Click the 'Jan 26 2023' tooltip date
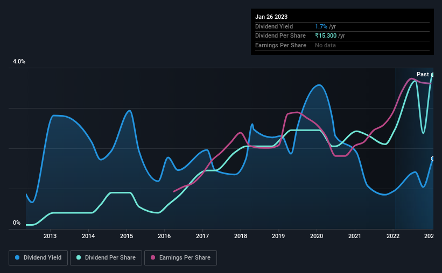Screen dimensions: 442x273 (271, 17)
